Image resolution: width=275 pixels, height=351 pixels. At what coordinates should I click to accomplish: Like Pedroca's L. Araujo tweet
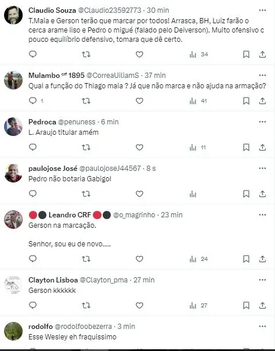pos(139,147)
